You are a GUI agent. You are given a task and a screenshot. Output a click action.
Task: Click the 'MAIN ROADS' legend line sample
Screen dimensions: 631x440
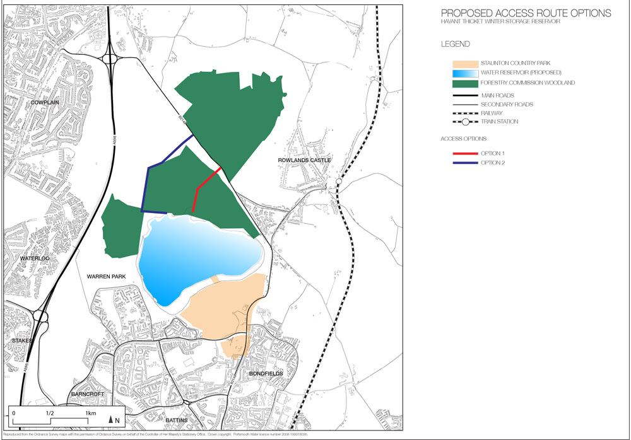coord(465,96)
